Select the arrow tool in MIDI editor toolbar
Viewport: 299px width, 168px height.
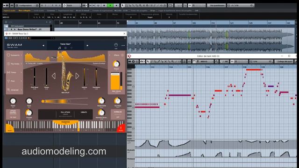[x=148, y=61]
